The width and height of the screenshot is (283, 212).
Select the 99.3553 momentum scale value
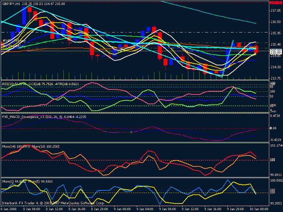[x=276, y=203]
